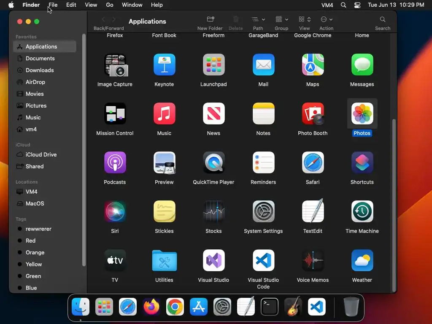The height and width of the screenshot is (324, 432).
Task: Click the QuickTime Player icon
Action: click(214, 162)
